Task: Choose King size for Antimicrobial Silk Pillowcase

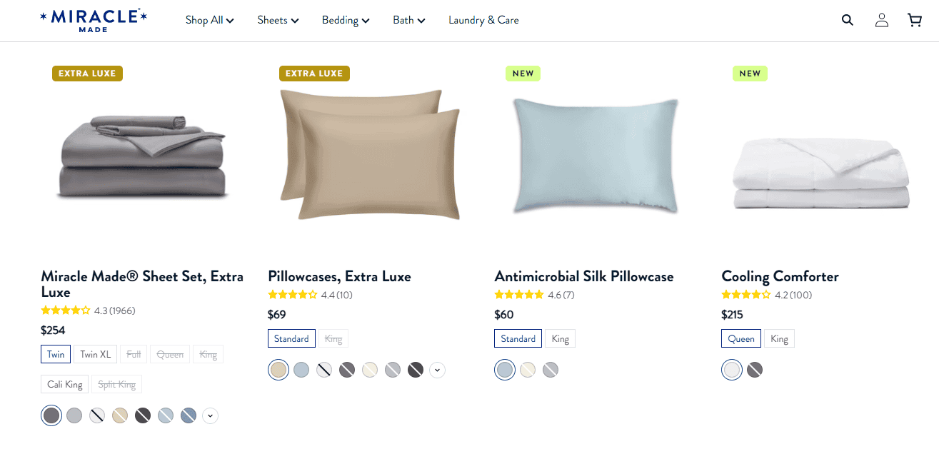Action: pyautogui.click(x=561, y=338)
